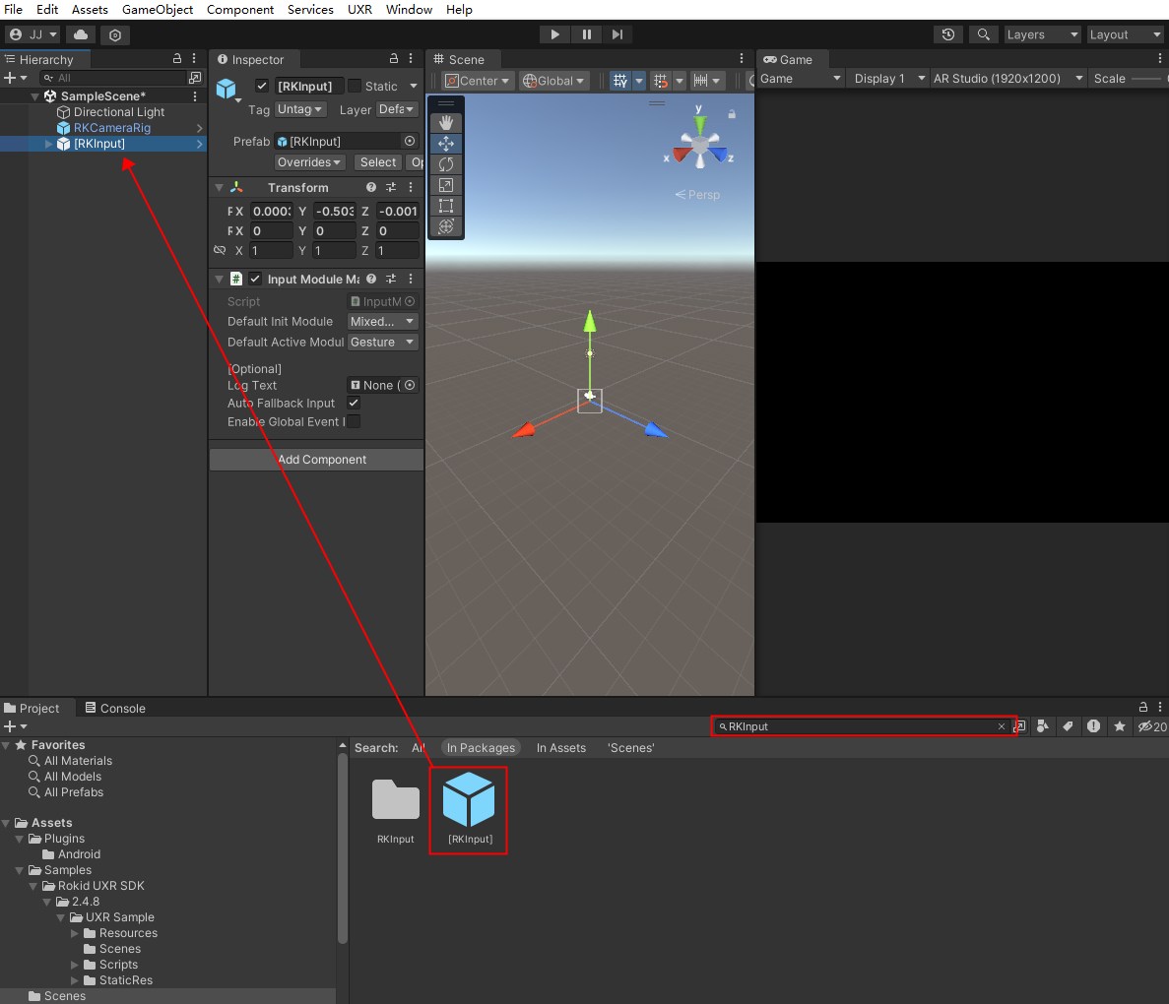Uncheck Auto Fallback Input

pos(353,403)
